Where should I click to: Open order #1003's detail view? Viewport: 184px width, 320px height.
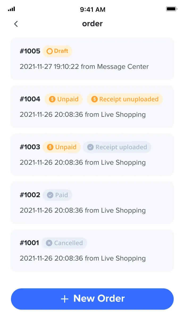click(x=92, y=155)
